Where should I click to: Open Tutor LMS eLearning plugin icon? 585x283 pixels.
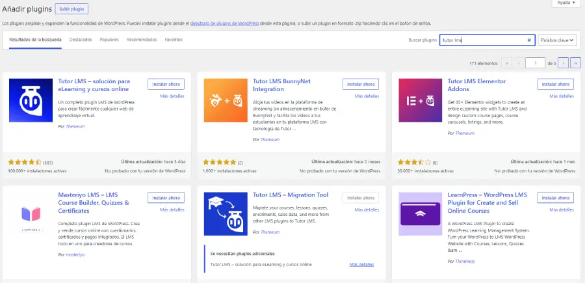tap(31, 100)
